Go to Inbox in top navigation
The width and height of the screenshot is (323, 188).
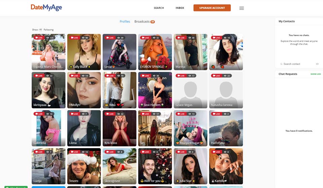click(x=180, y=8)
